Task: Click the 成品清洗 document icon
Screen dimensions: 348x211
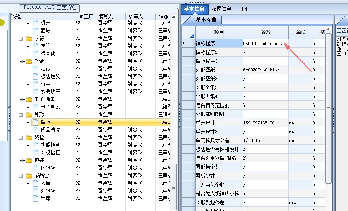Action: tap(35, 130)
